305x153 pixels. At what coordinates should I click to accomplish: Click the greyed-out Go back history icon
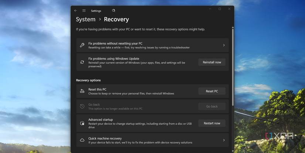pyautogui.click(x=82, y=106)
